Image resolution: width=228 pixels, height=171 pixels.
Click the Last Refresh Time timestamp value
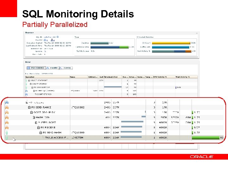point(58,46)
